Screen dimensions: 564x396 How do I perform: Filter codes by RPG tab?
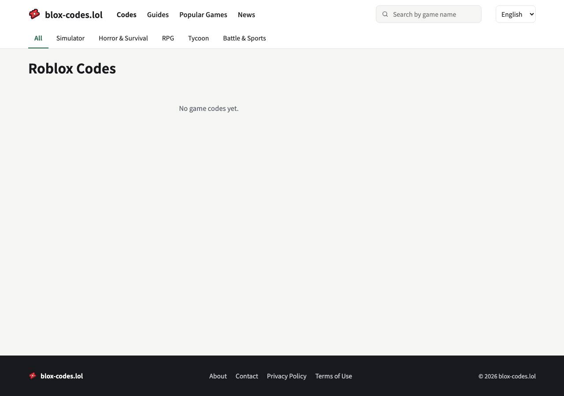(x=168, y=38)
